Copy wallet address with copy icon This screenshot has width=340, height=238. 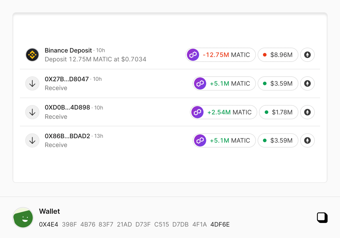click(322, 218)
